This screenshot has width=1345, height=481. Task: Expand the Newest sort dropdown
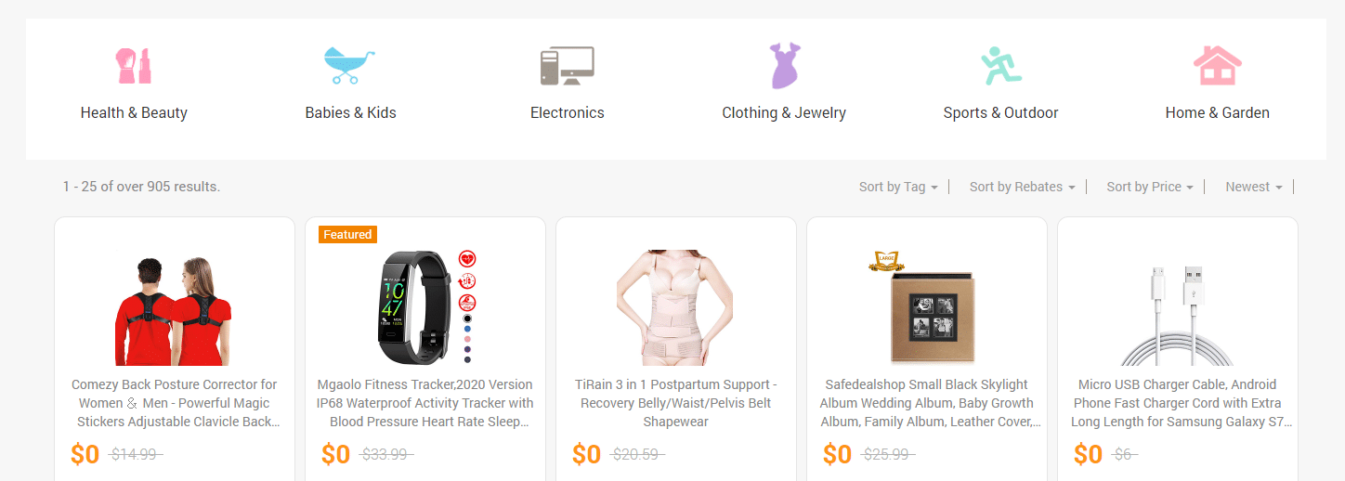[1253, 187]
